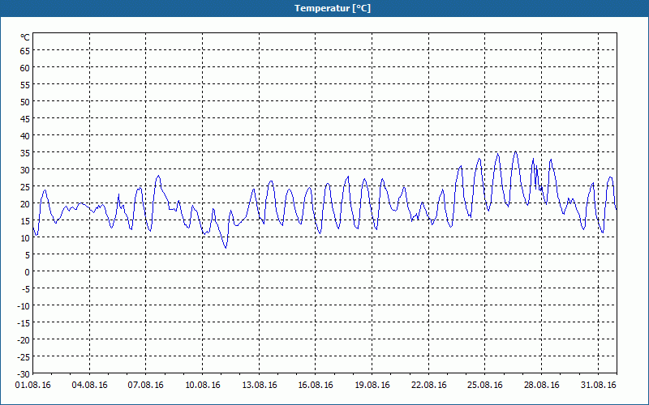Click the 04.08.16 x-axis date
Image resolution: width=649 pixels, height=405 pixels.
[89, 386]
